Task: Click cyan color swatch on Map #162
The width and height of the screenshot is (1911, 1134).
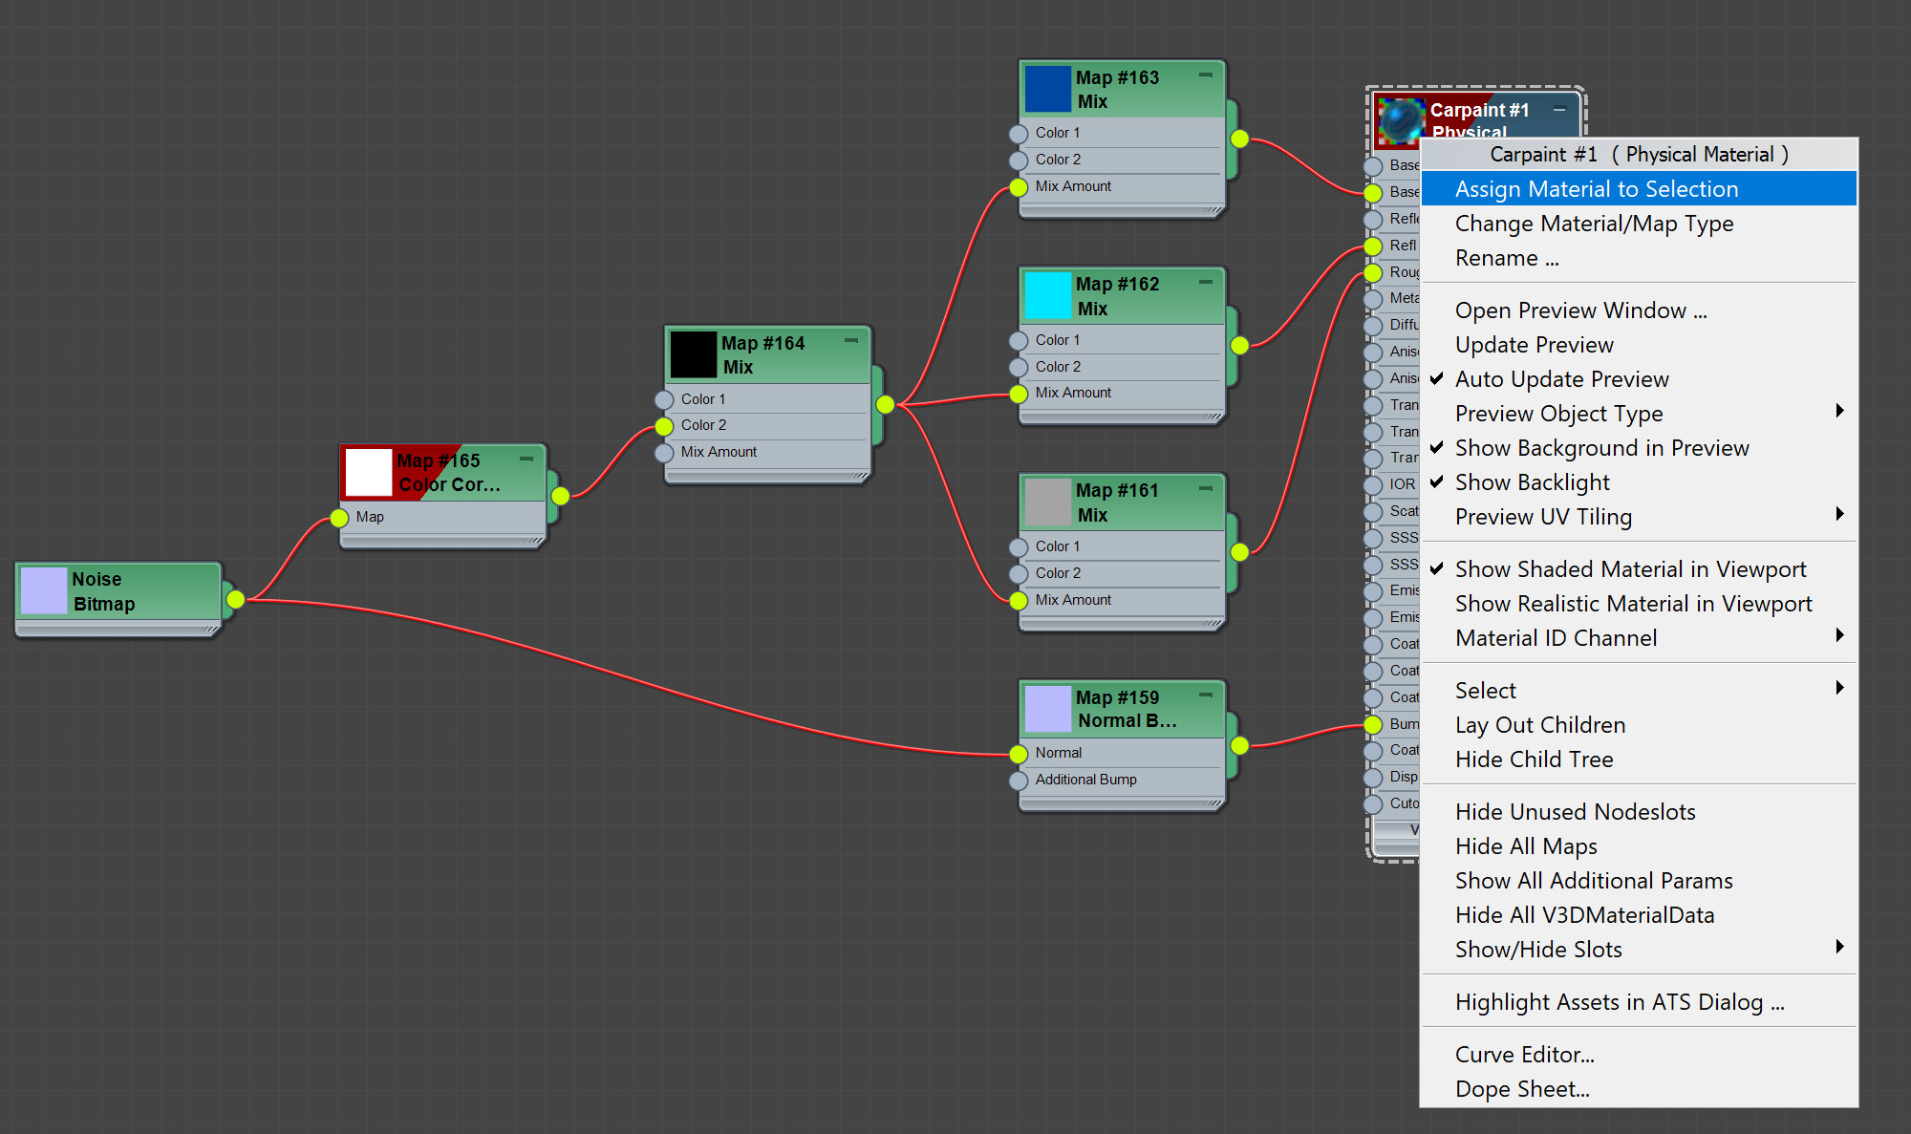Action: click(1047, 295)
